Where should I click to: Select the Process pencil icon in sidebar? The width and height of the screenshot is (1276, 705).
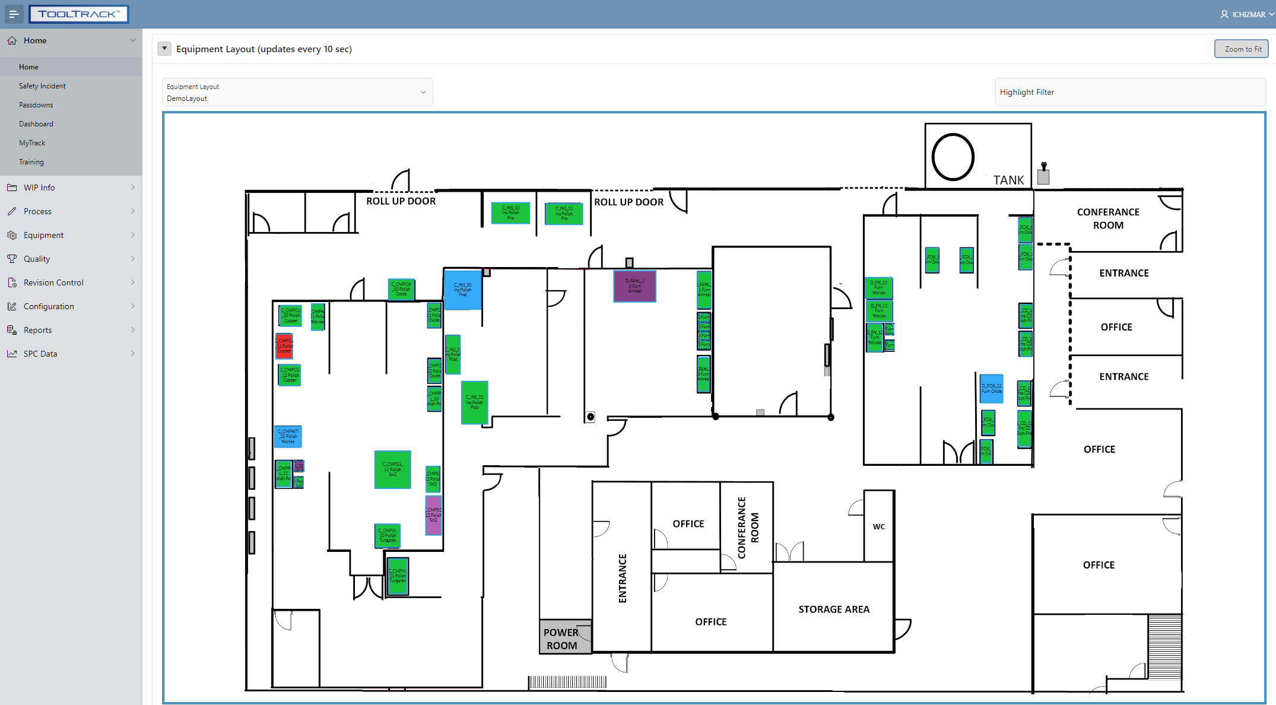click(x=11, y=211)
